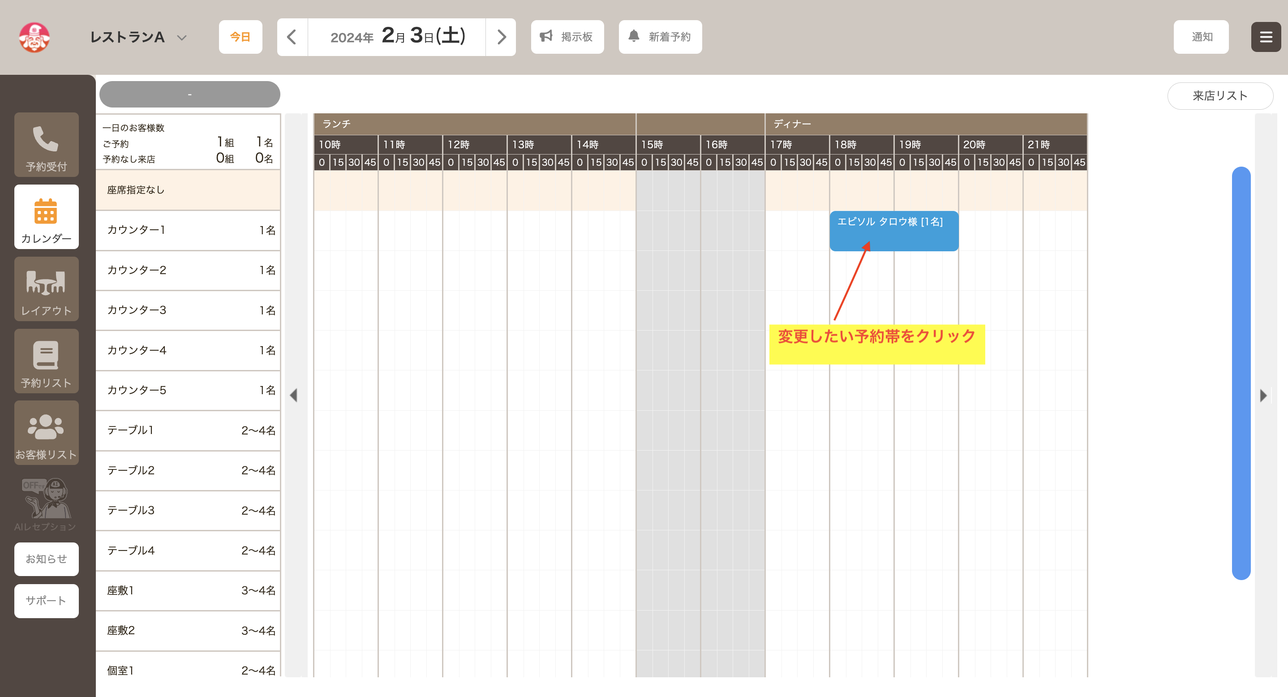
Task: Open the hamburger menu icon
Action: tap(1266, 37)
